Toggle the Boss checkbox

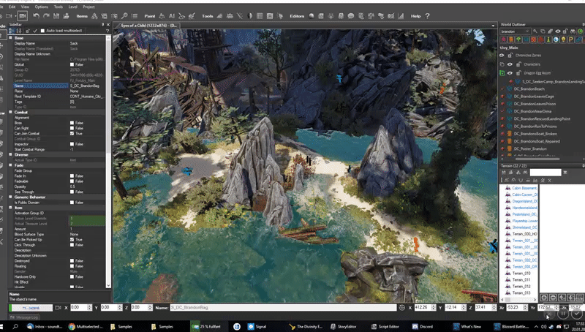click(x=72, y=123)
